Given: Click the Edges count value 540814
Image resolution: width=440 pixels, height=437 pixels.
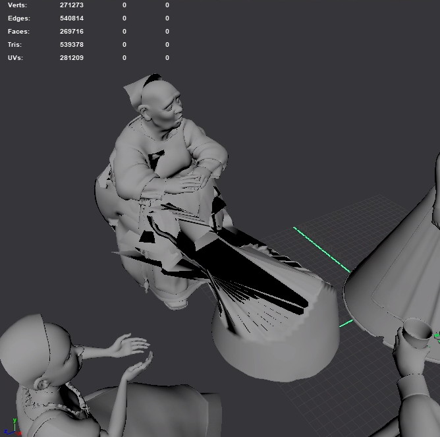Looking at the screenshot, I should point(72,18).
